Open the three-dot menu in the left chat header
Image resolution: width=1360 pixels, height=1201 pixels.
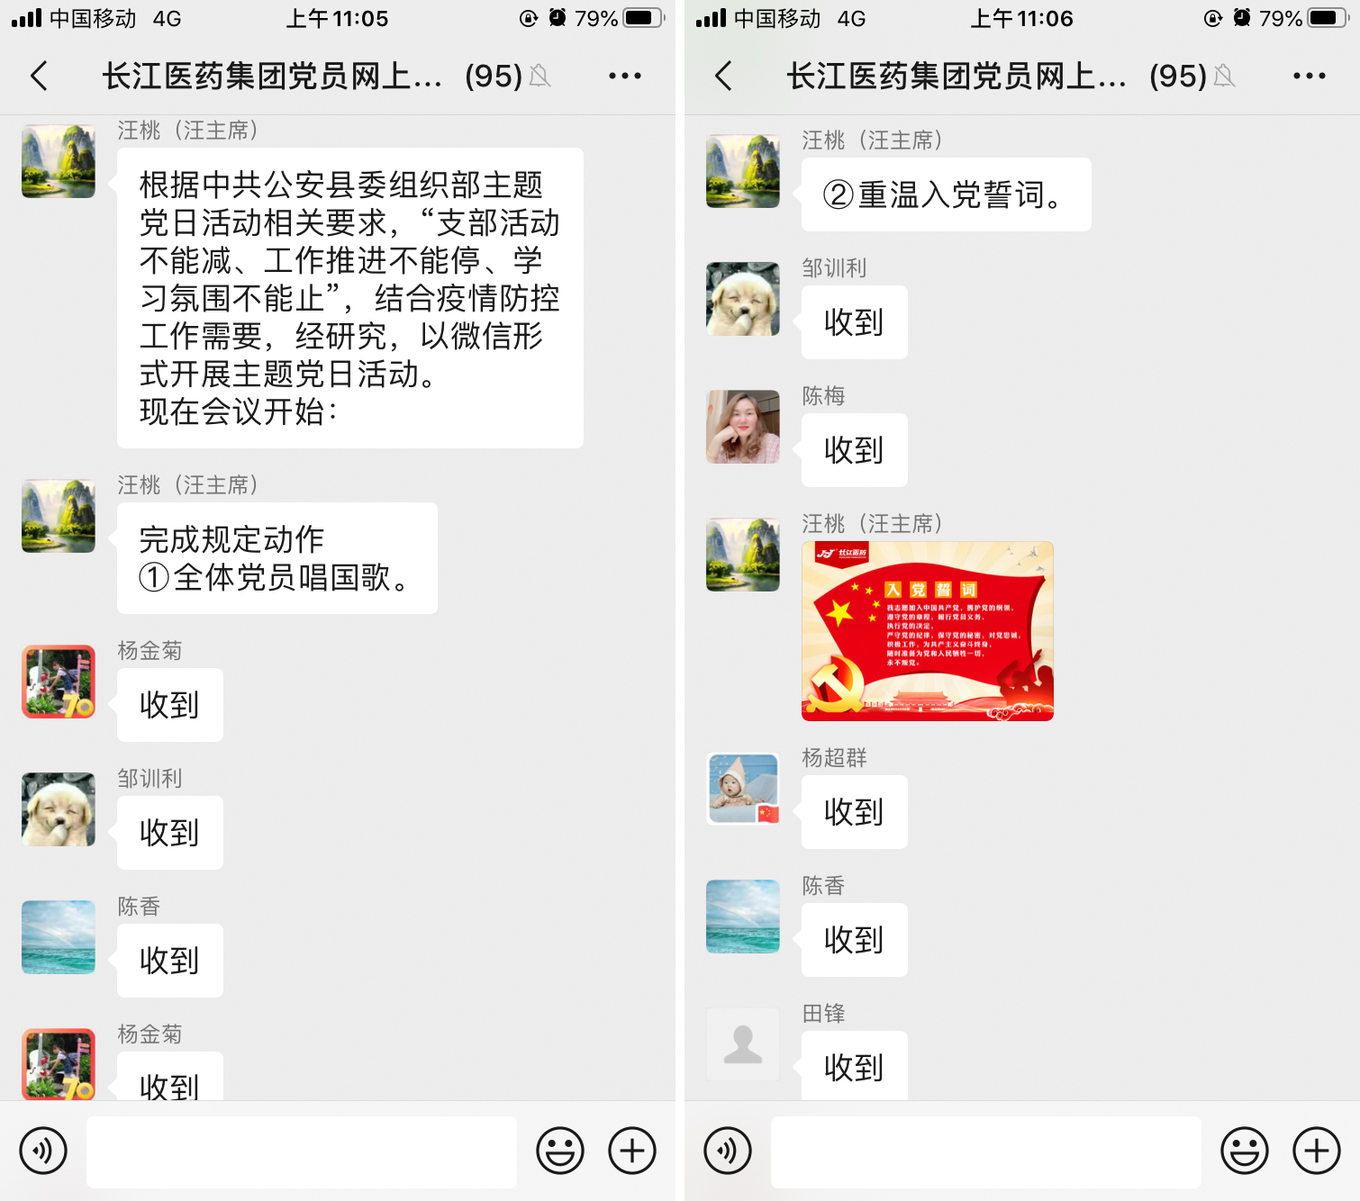(x=625, y=76)
